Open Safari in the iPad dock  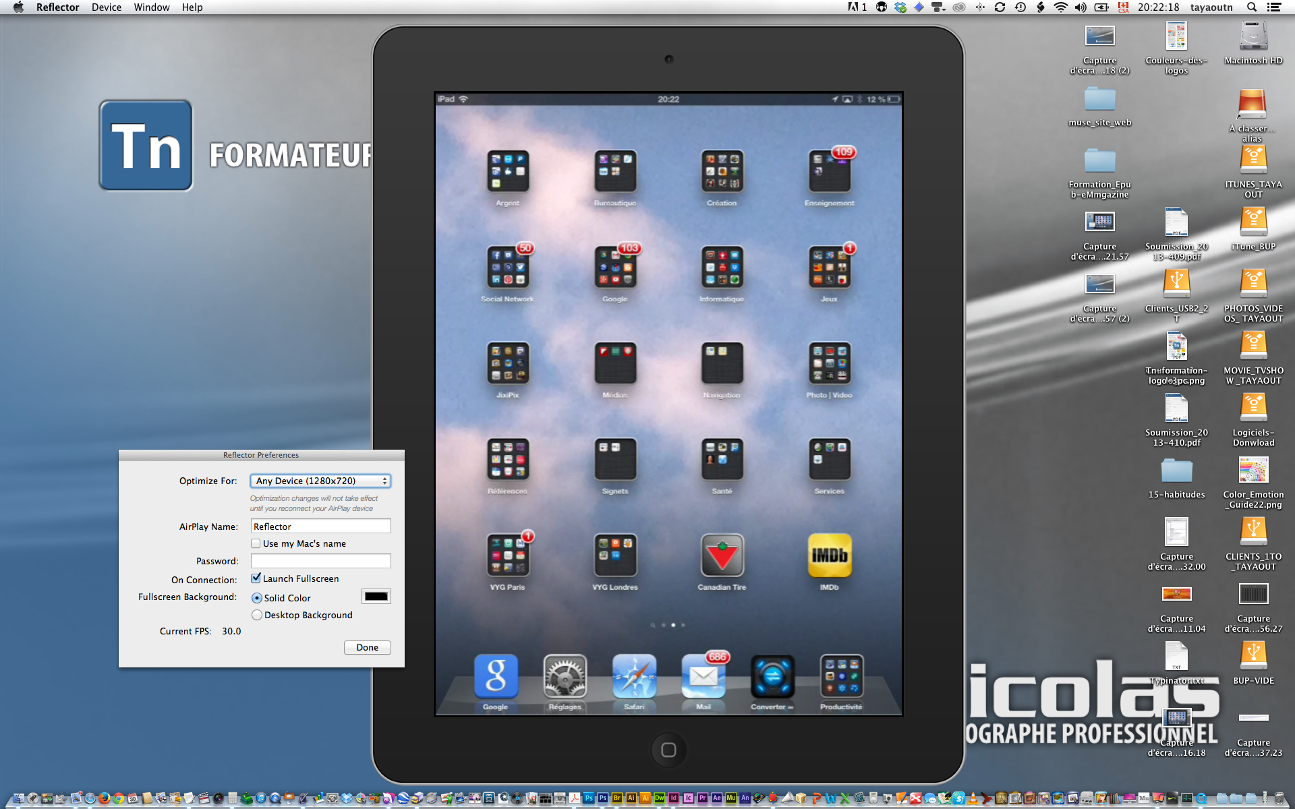(x=634, y=676)
